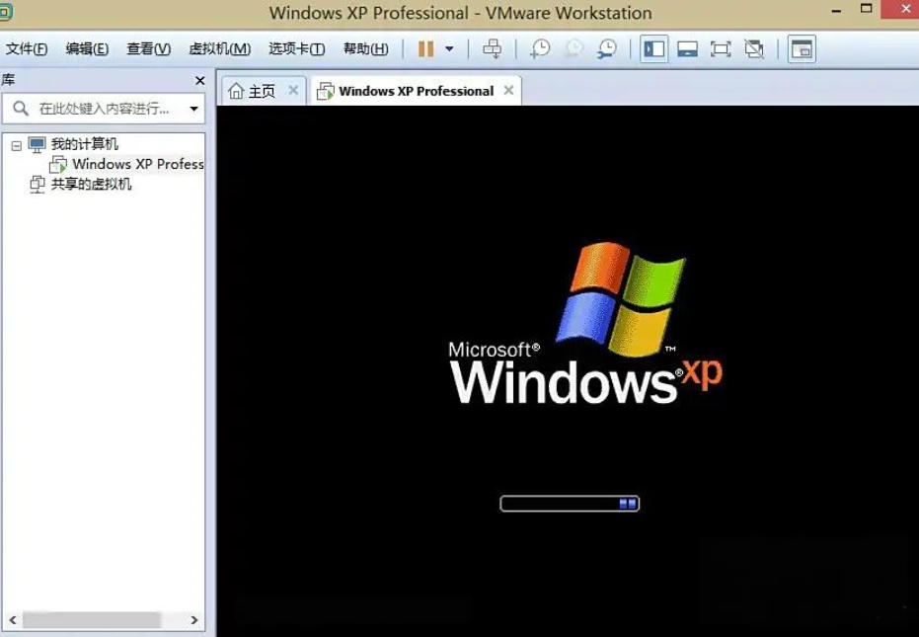Open the power options dropdown arrow

449,48
